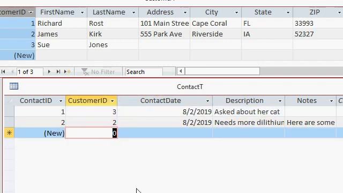
Task: Open the CustomerID dropdown in customer table header
Action: pos(31,12)
